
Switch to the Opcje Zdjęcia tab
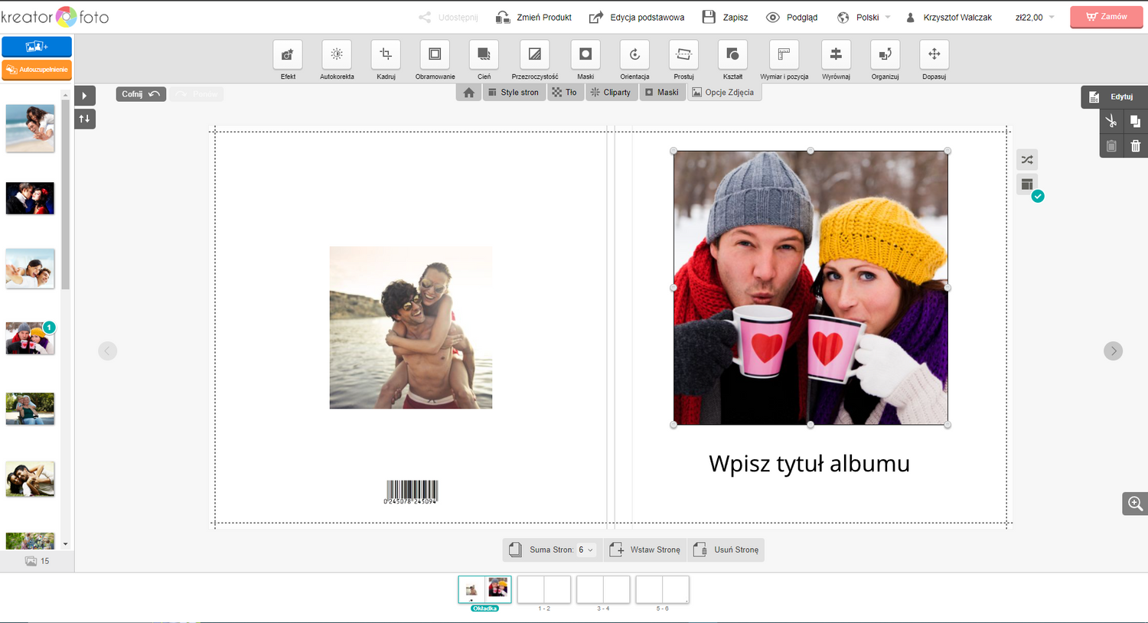point(724,93)
